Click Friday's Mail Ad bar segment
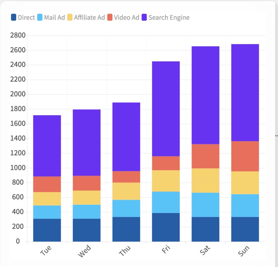Screen dimensions: 278x267 166,202
